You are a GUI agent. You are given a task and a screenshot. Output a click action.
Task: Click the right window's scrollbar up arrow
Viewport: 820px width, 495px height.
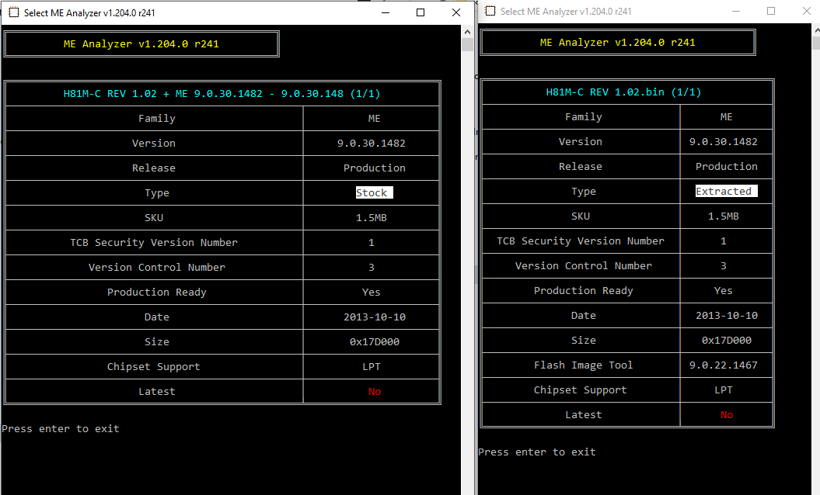817,30
